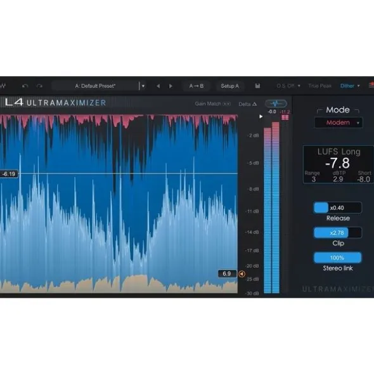The height and width of the screenshot is (375, 374).
Task: Toggle the waveform display view icon
Action: [x=276, y=103]
